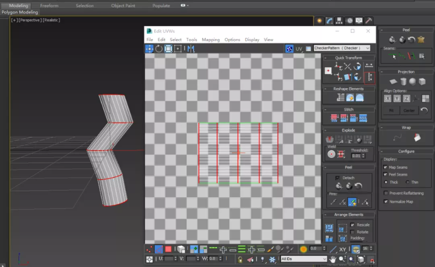435x267 pixels.
Task: Select Cylindrical Map in Projection panel
Action: point(403,82)
